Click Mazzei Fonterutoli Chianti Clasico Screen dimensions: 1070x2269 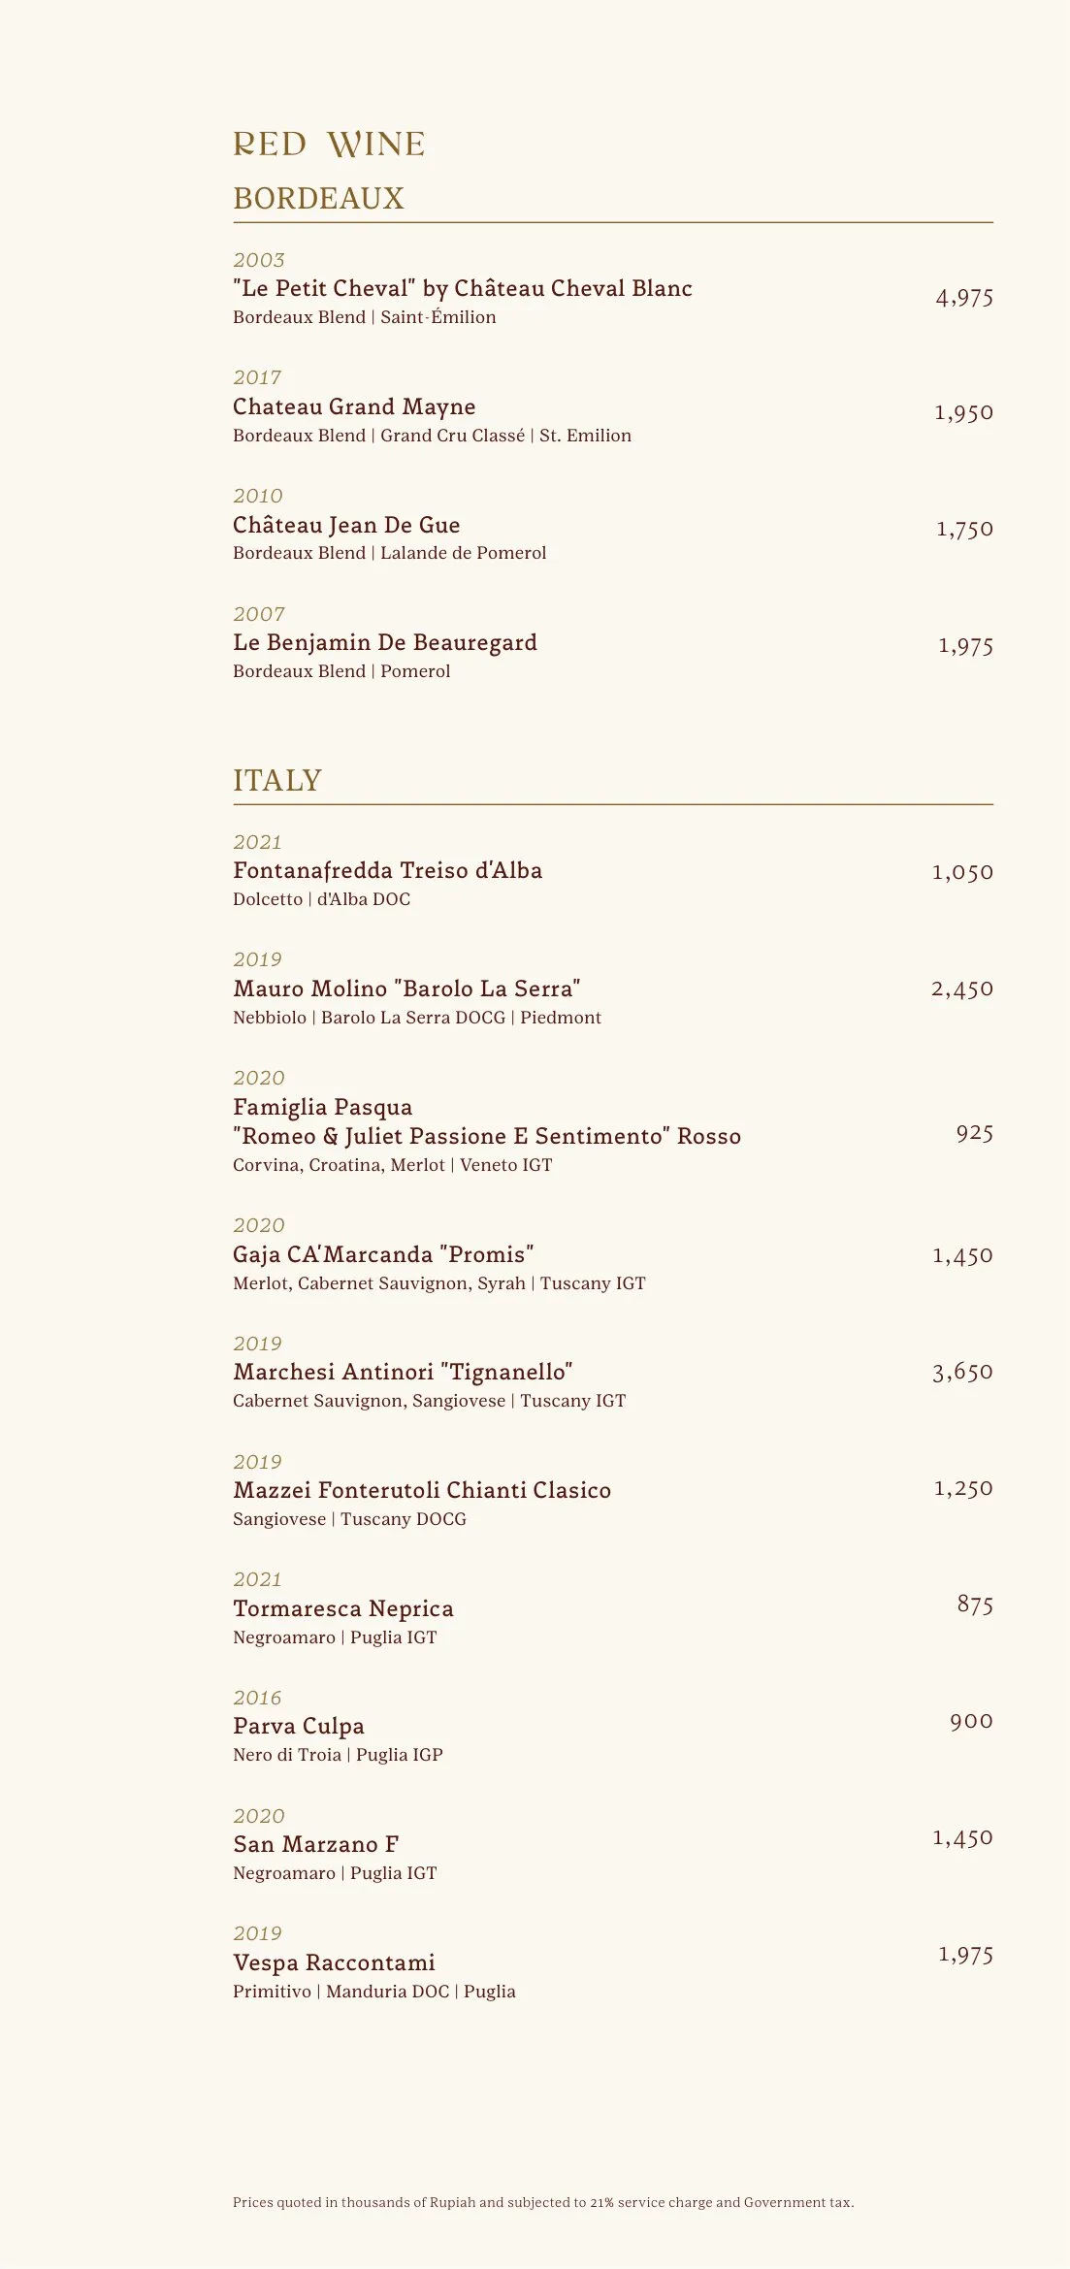point(421,1490)
